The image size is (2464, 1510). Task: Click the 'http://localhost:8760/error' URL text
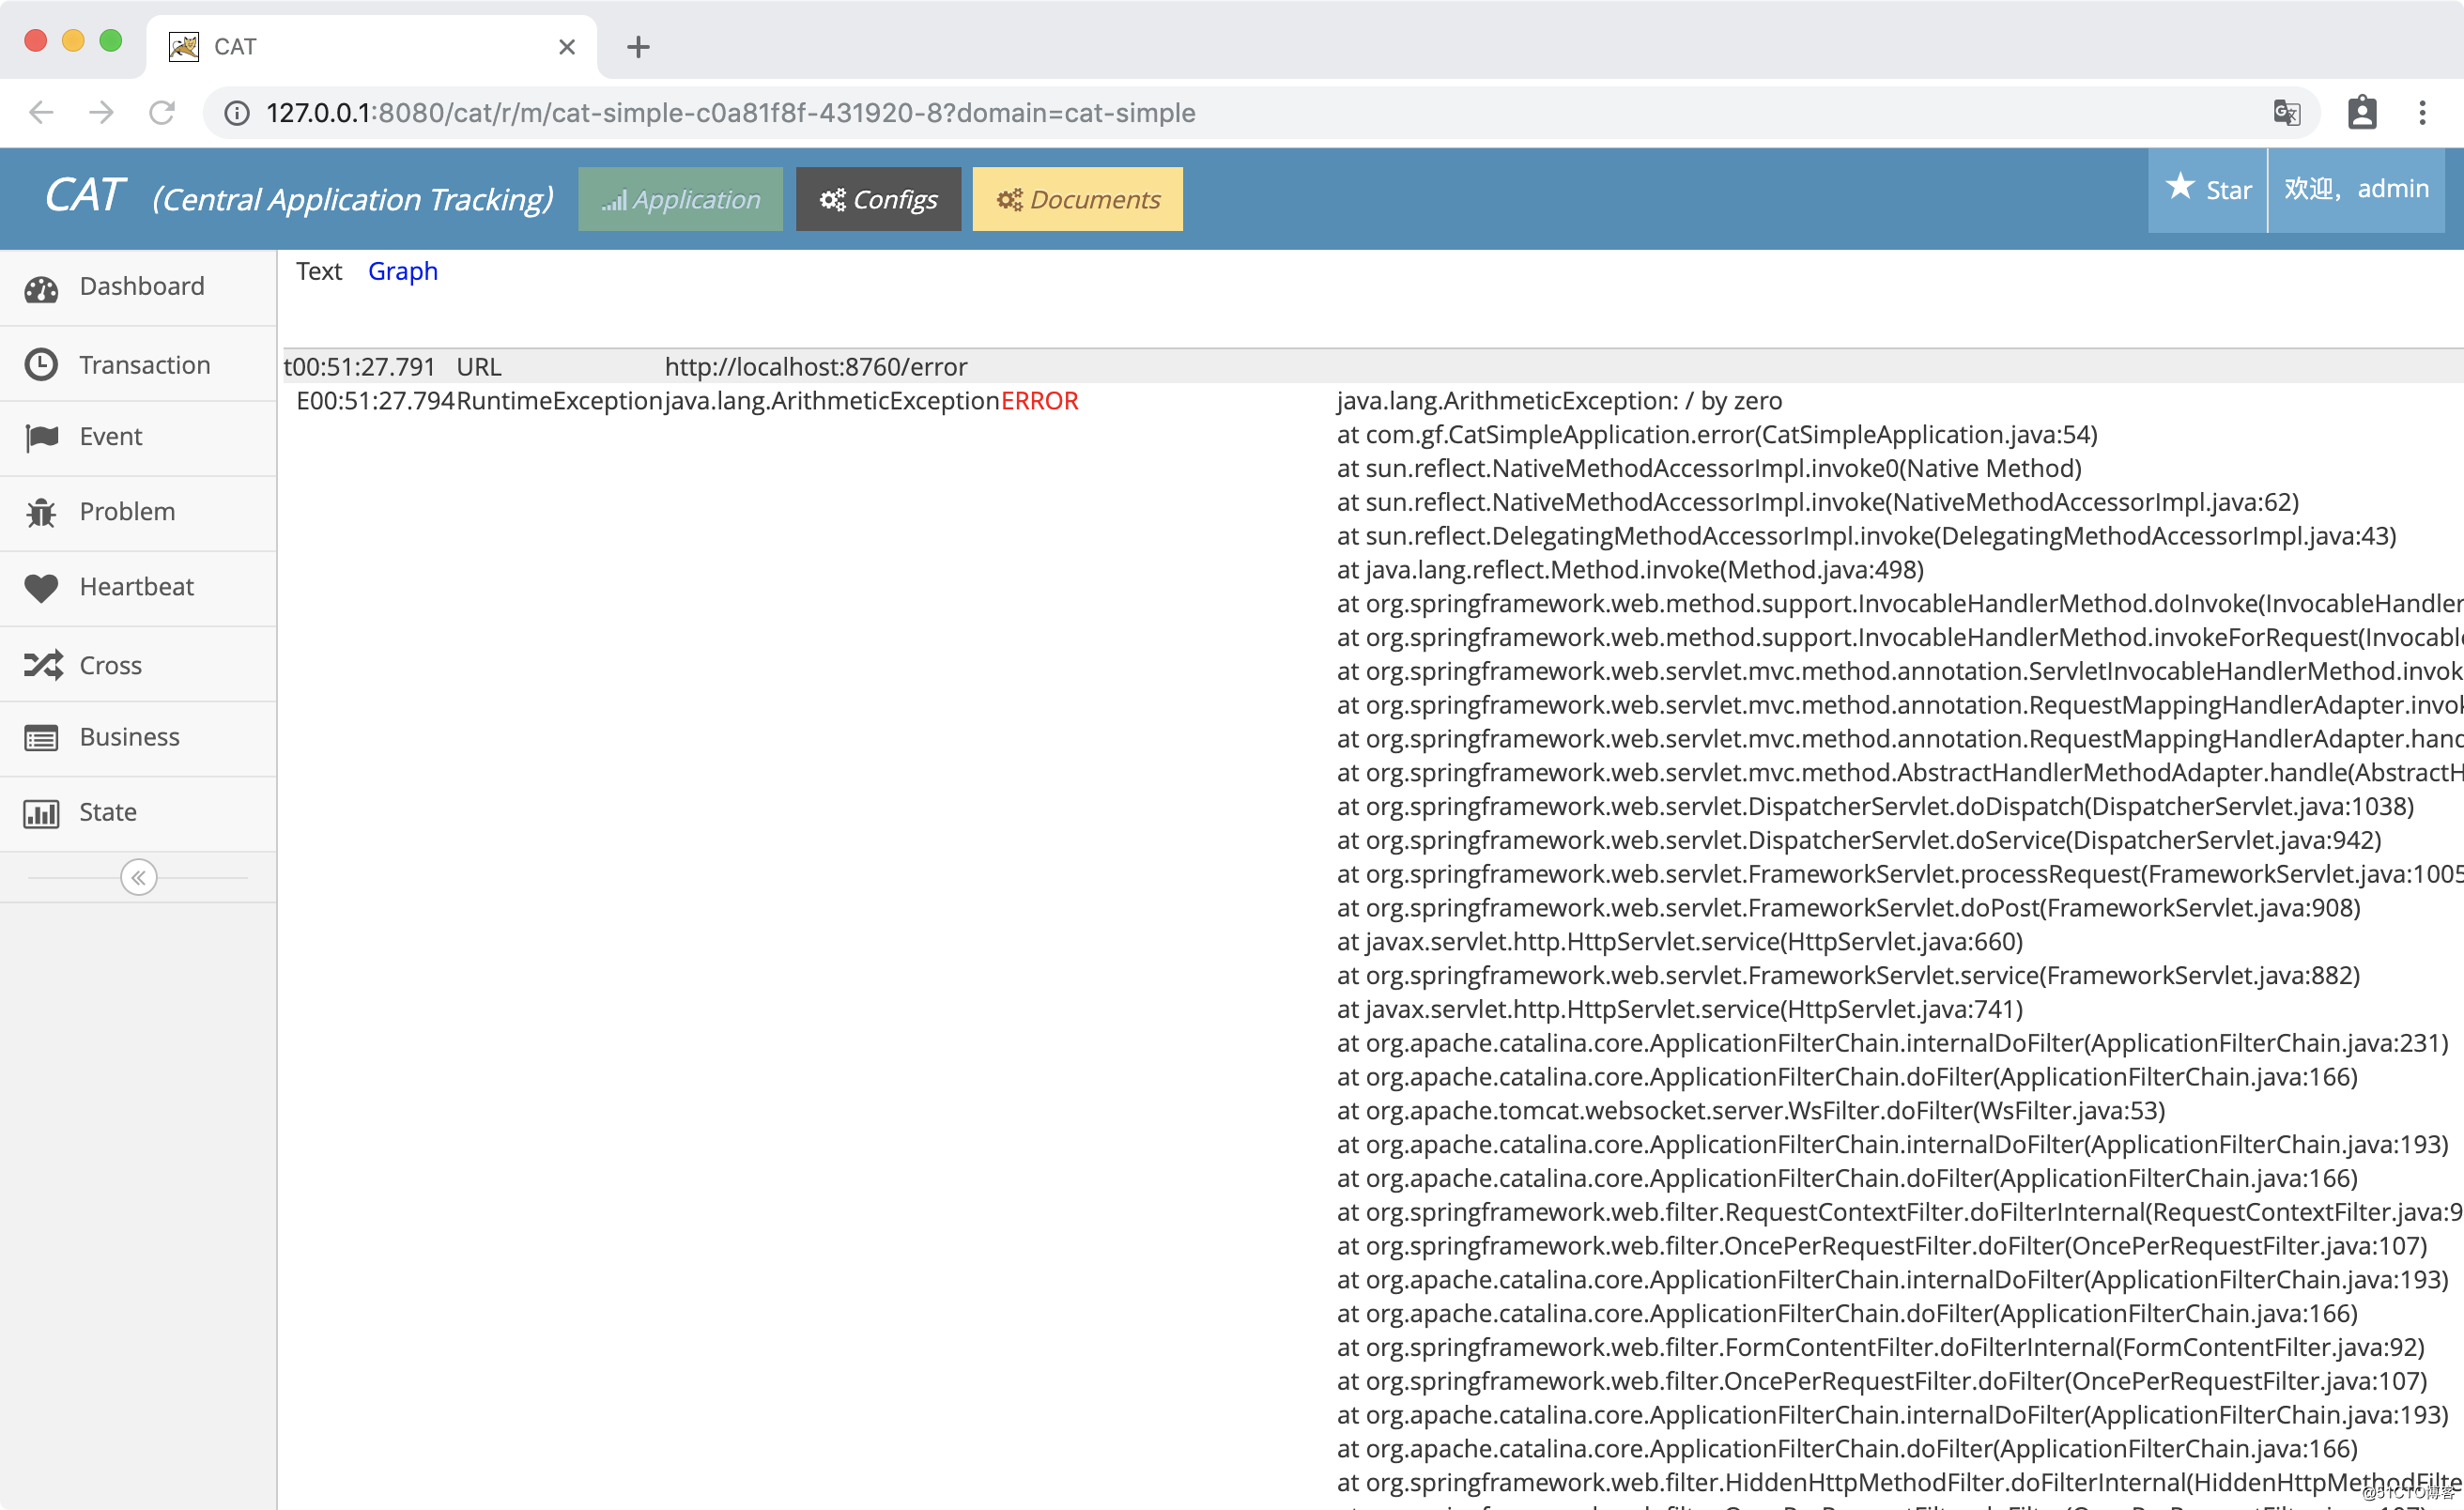816,367
